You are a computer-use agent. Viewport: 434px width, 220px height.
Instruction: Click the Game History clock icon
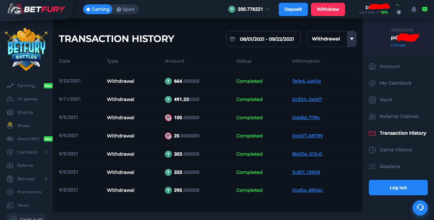point(372,150)
